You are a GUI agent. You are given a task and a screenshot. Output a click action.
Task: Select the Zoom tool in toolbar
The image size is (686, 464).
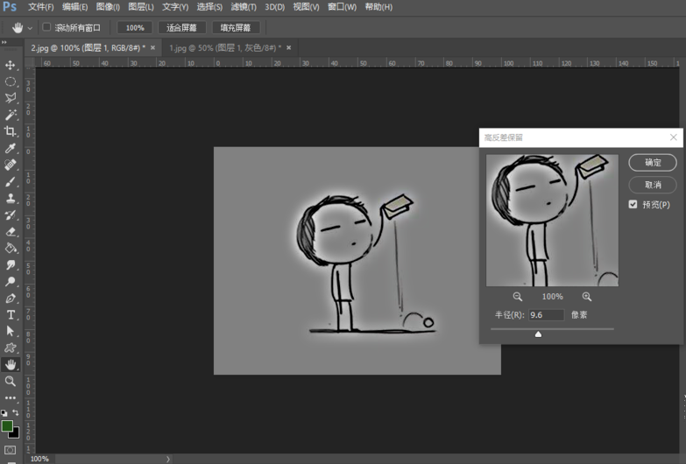coord(11,382)
